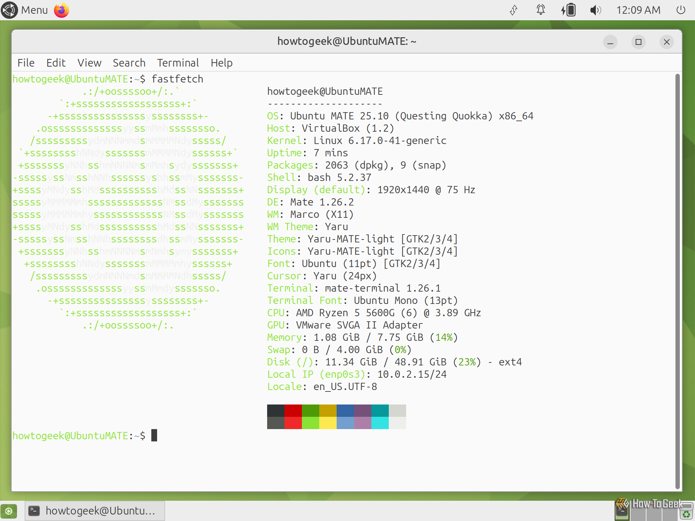
Task: Maximize the terminal window
Action: tap(639, 42)
